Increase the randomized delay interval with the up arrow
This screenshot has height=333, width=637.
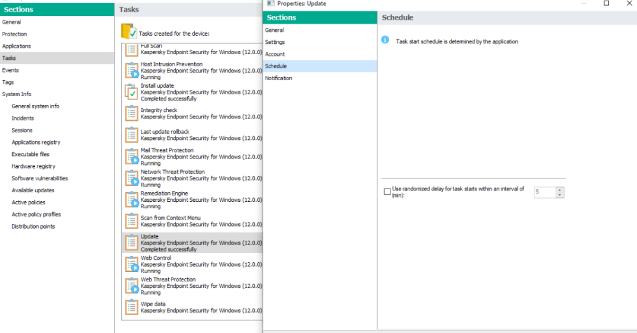click(x=560, y=190)
